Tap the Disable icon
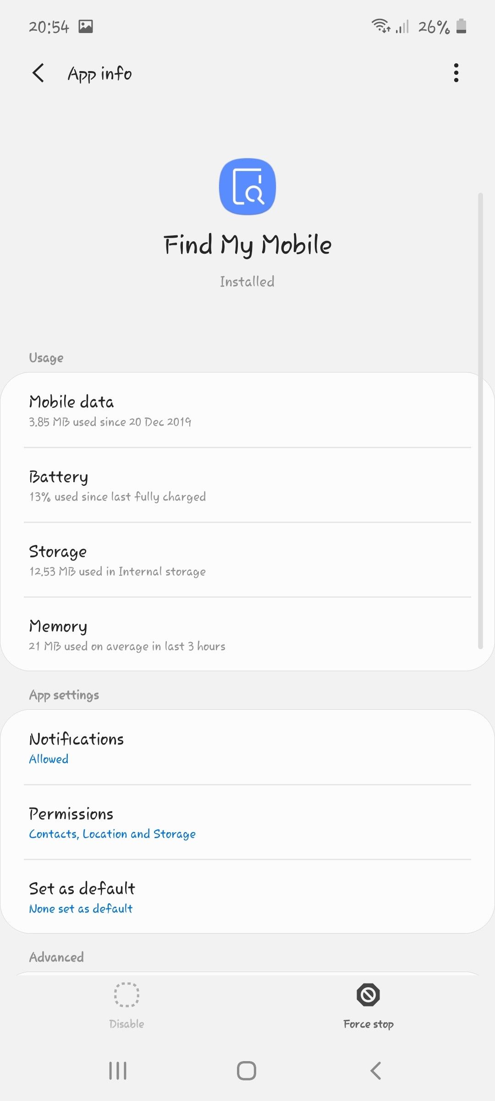Screen dimensions: 495x1101 click(126, 995)
